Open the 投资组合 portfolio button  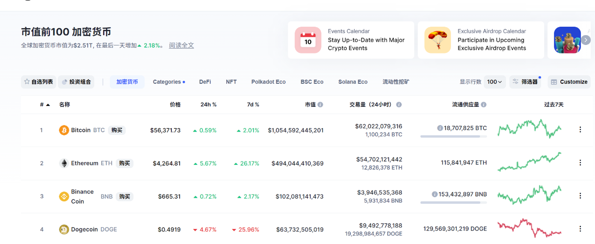pos(76,82)
